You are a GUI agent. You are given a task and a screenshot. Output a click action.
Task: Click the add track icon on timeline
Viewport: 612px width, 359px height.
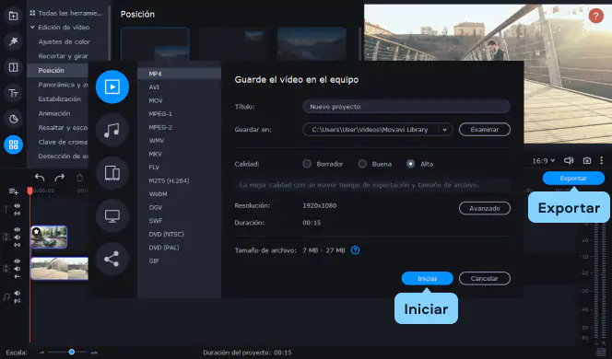(13, 191)
